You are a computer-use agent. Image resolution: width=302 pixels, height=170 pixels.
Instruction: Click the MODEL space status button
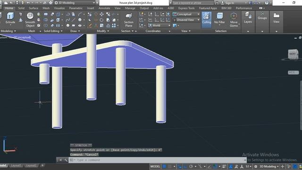155,166
